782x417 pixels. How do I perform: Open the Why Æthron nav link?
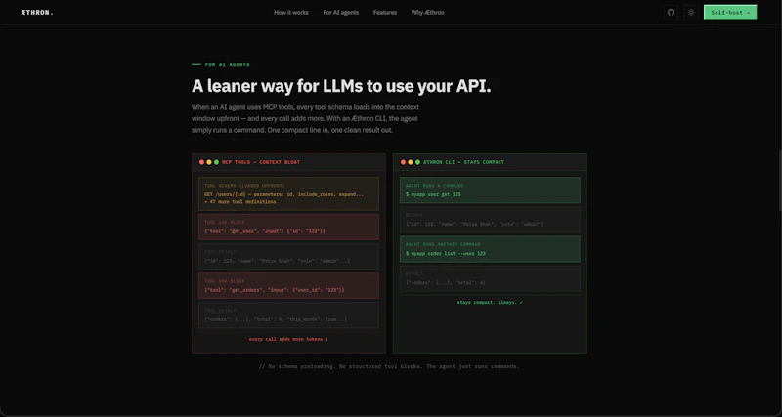[x=427, y=13]
